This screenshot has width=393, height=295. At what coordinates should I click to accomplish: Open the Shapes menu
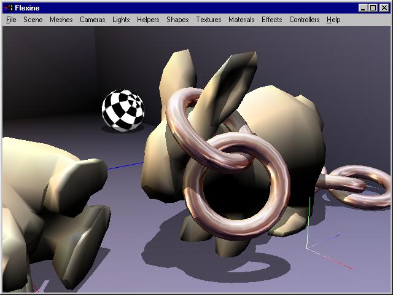(177, 20)
